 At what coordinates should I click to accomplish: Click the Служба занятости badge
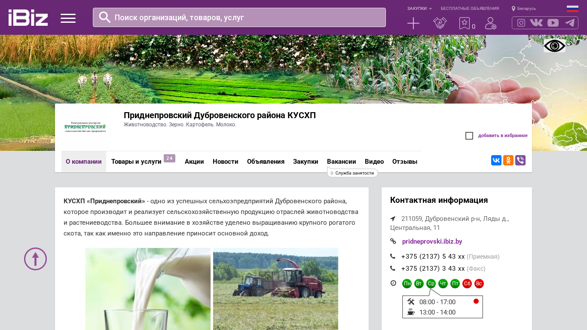[x=353, y=173]
